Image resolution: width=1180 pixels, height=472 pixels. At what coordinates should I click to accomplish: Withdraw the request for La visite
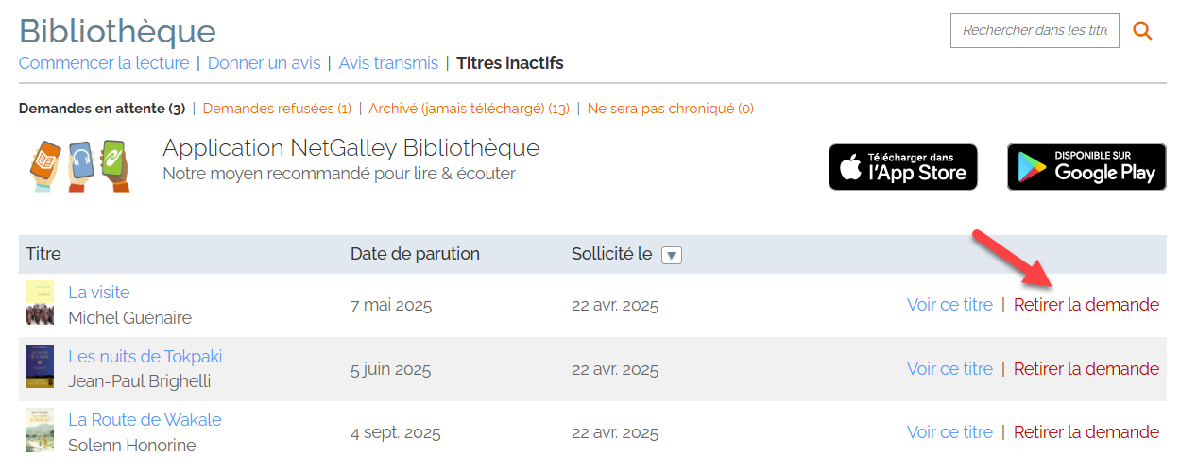1086,305
